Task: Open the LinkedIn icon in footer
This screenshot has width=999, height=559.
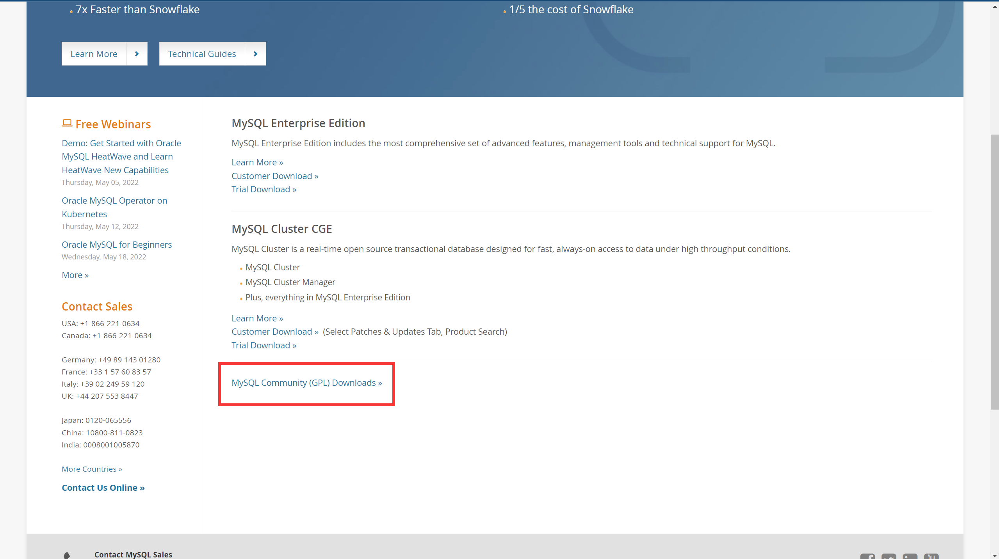Action: [910, 556]
